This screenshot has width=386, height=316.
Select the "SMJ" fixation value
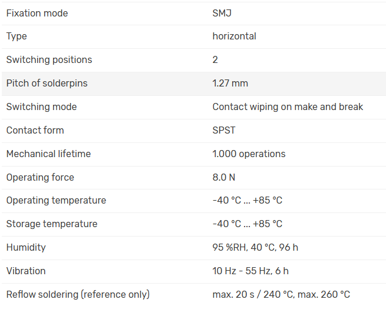point(222,13)
